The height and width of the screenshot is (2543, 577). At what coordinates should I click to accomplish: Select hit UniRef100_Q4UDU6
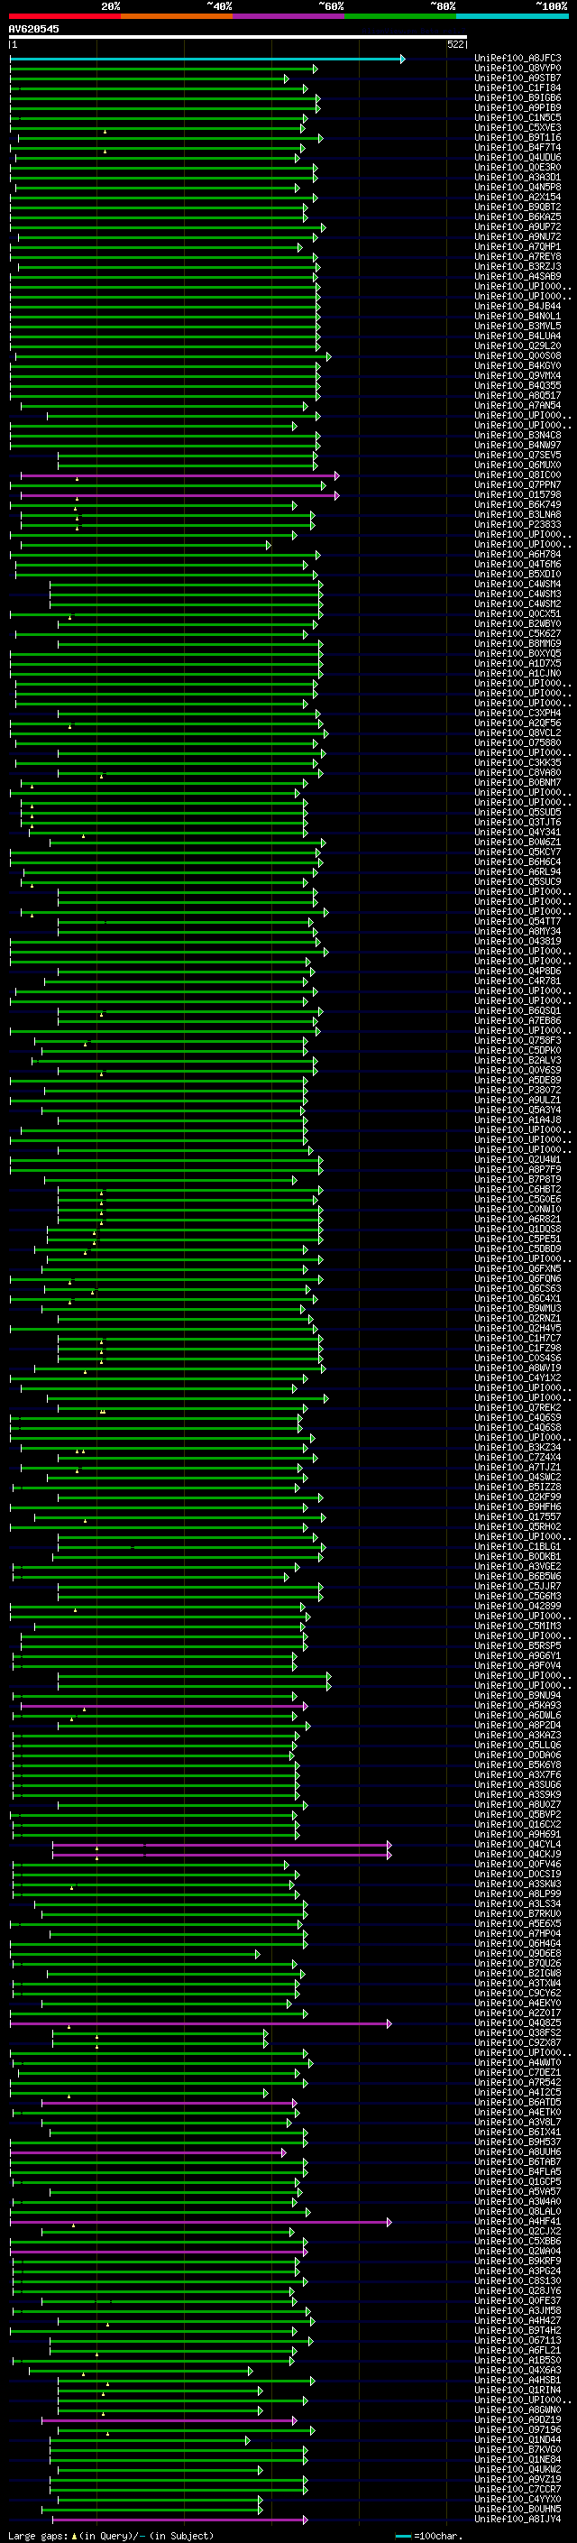coord(517,157)
